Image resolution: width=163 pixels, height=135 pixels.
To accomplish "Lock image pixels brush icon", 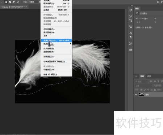I will [x=145, y=90].
